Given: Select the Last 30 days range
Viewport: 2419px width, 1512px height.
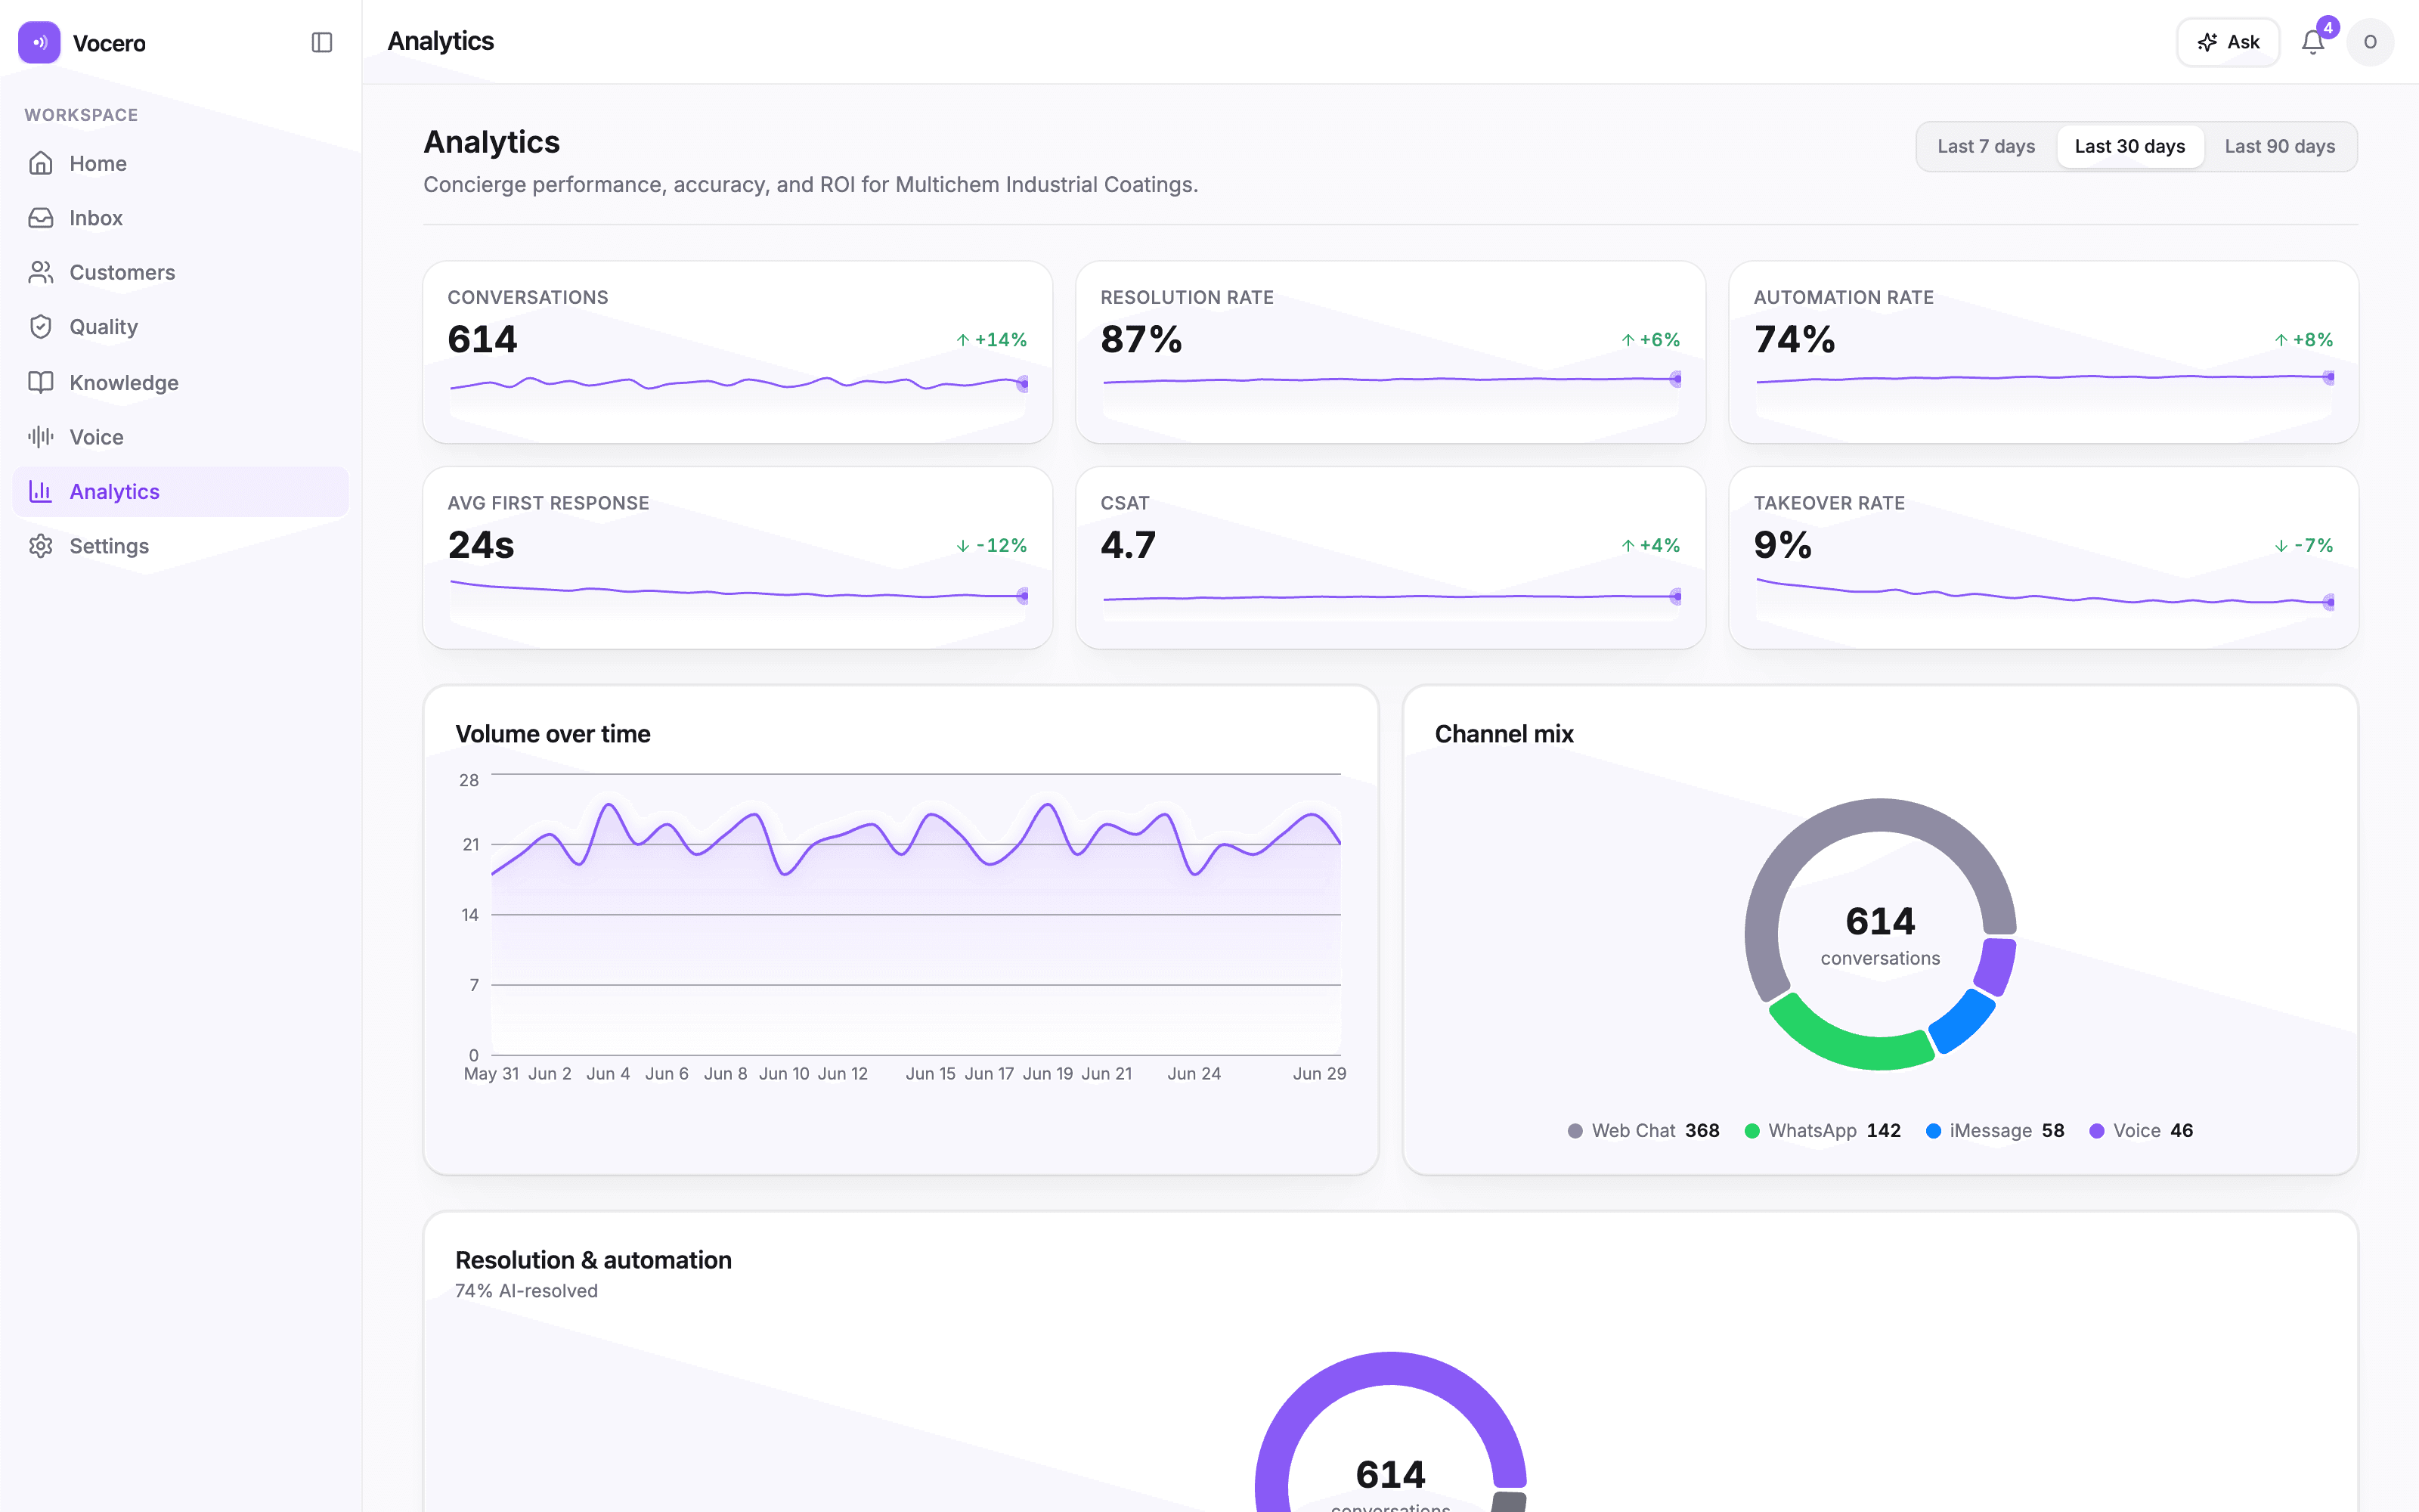Looking at the screenshot, I should 2129,146.
